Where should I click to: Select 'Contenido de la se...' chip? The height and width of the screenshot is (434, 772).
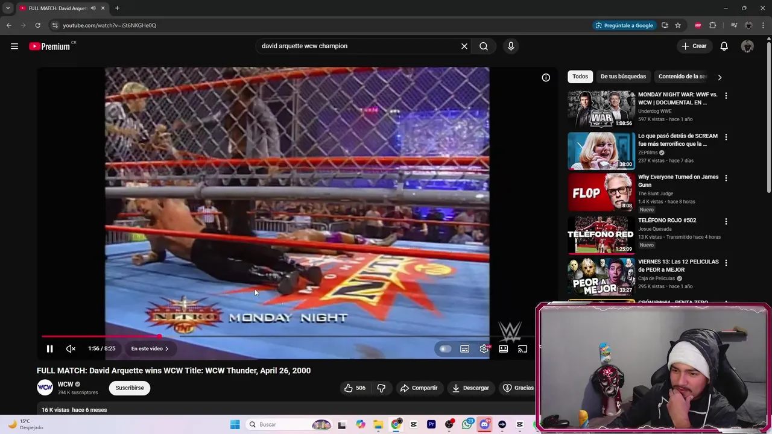[x=682, y=77]
